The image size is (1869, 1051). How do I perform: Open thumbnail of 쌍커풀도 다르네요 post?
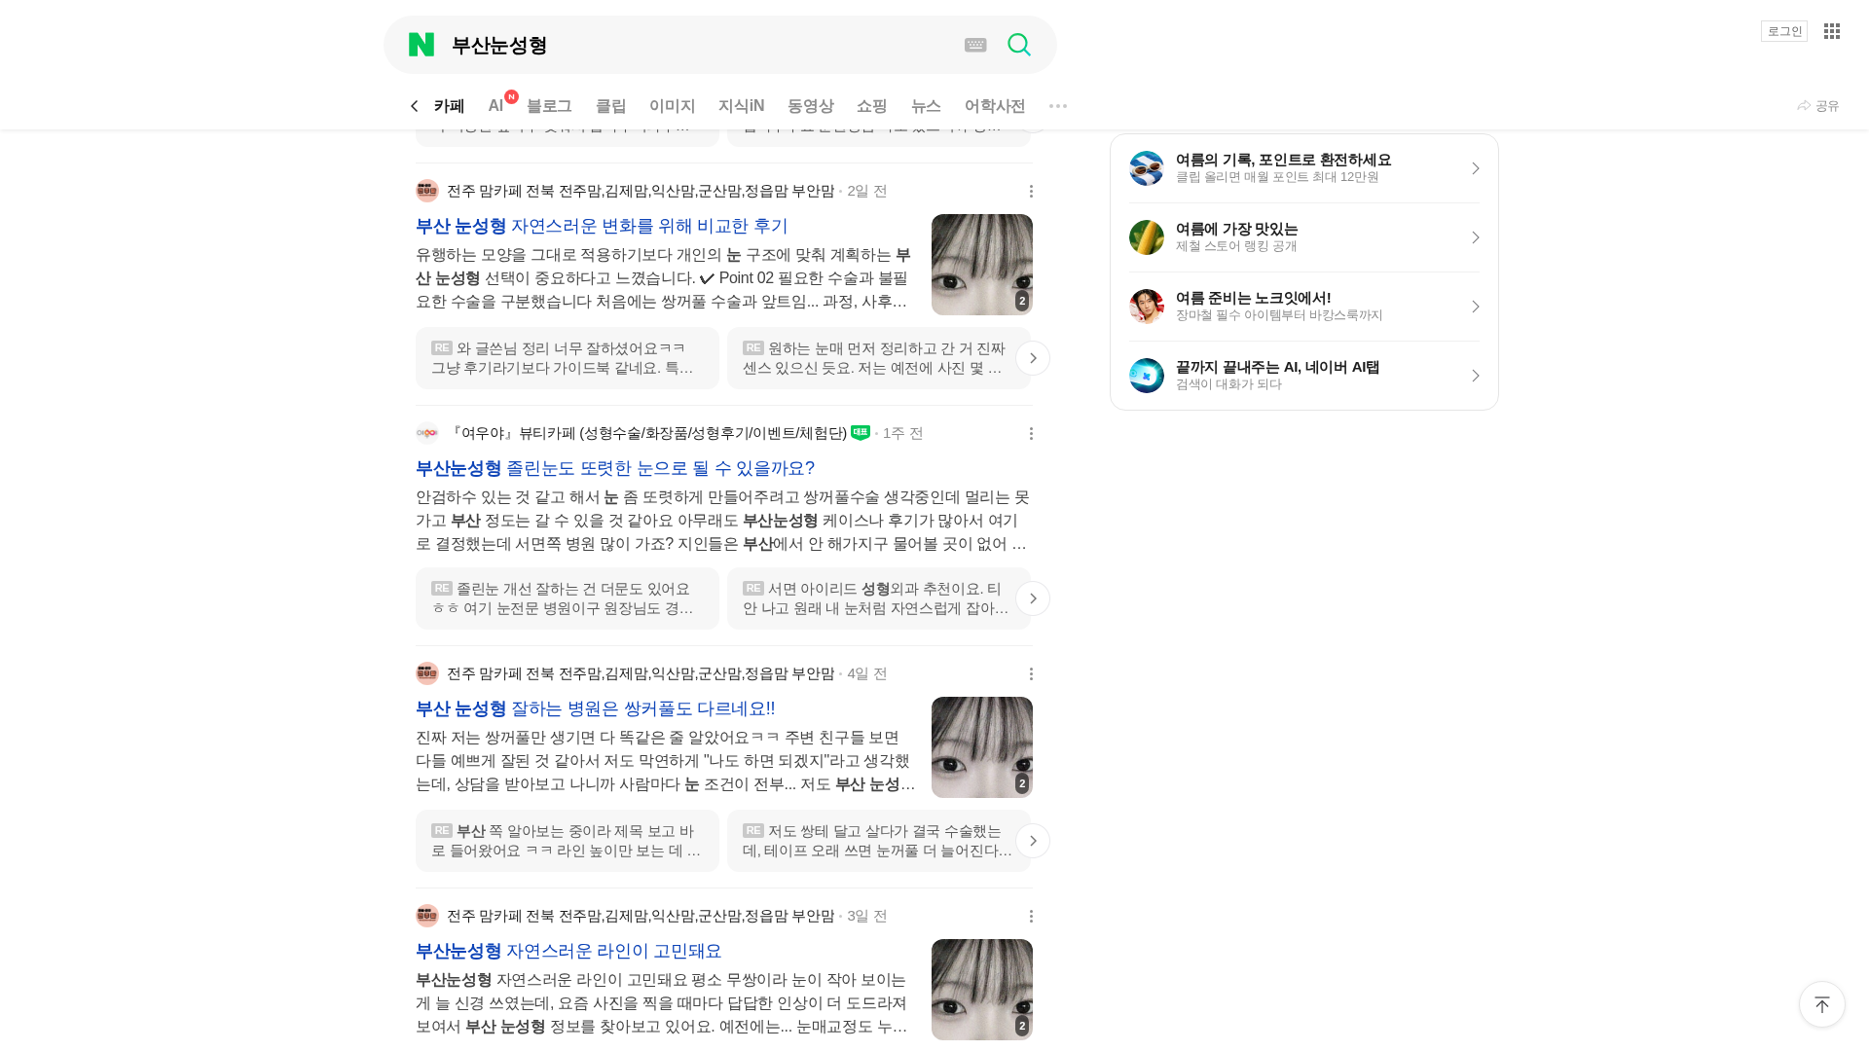982,747
